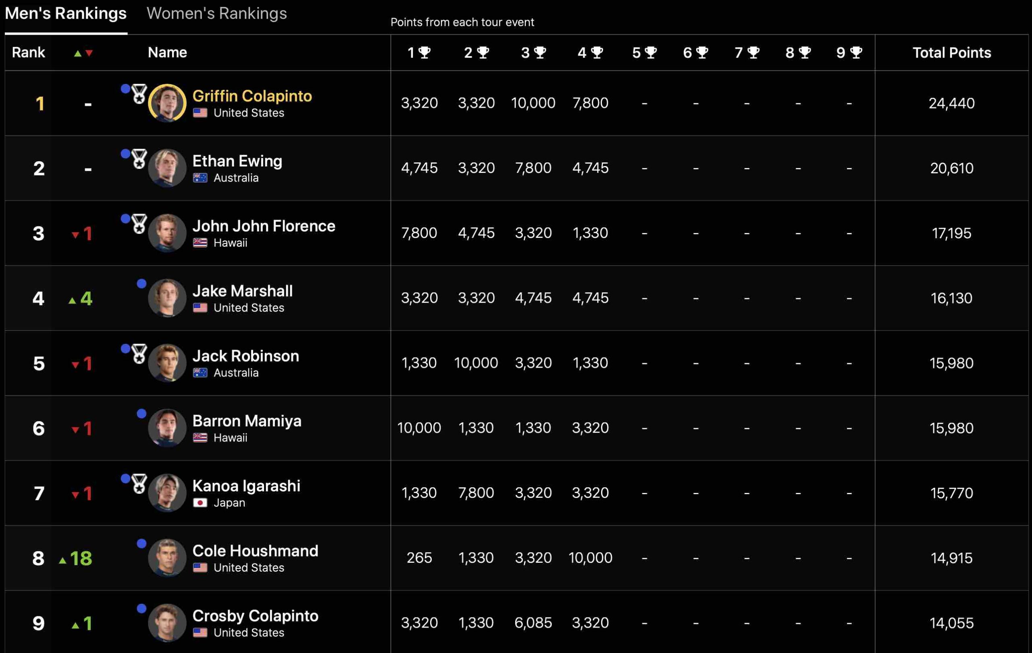Image resolution: width=1032 pixels, height=653 pixels.
Task: Click the event 9 trophy icon
Action: [856, 52]
